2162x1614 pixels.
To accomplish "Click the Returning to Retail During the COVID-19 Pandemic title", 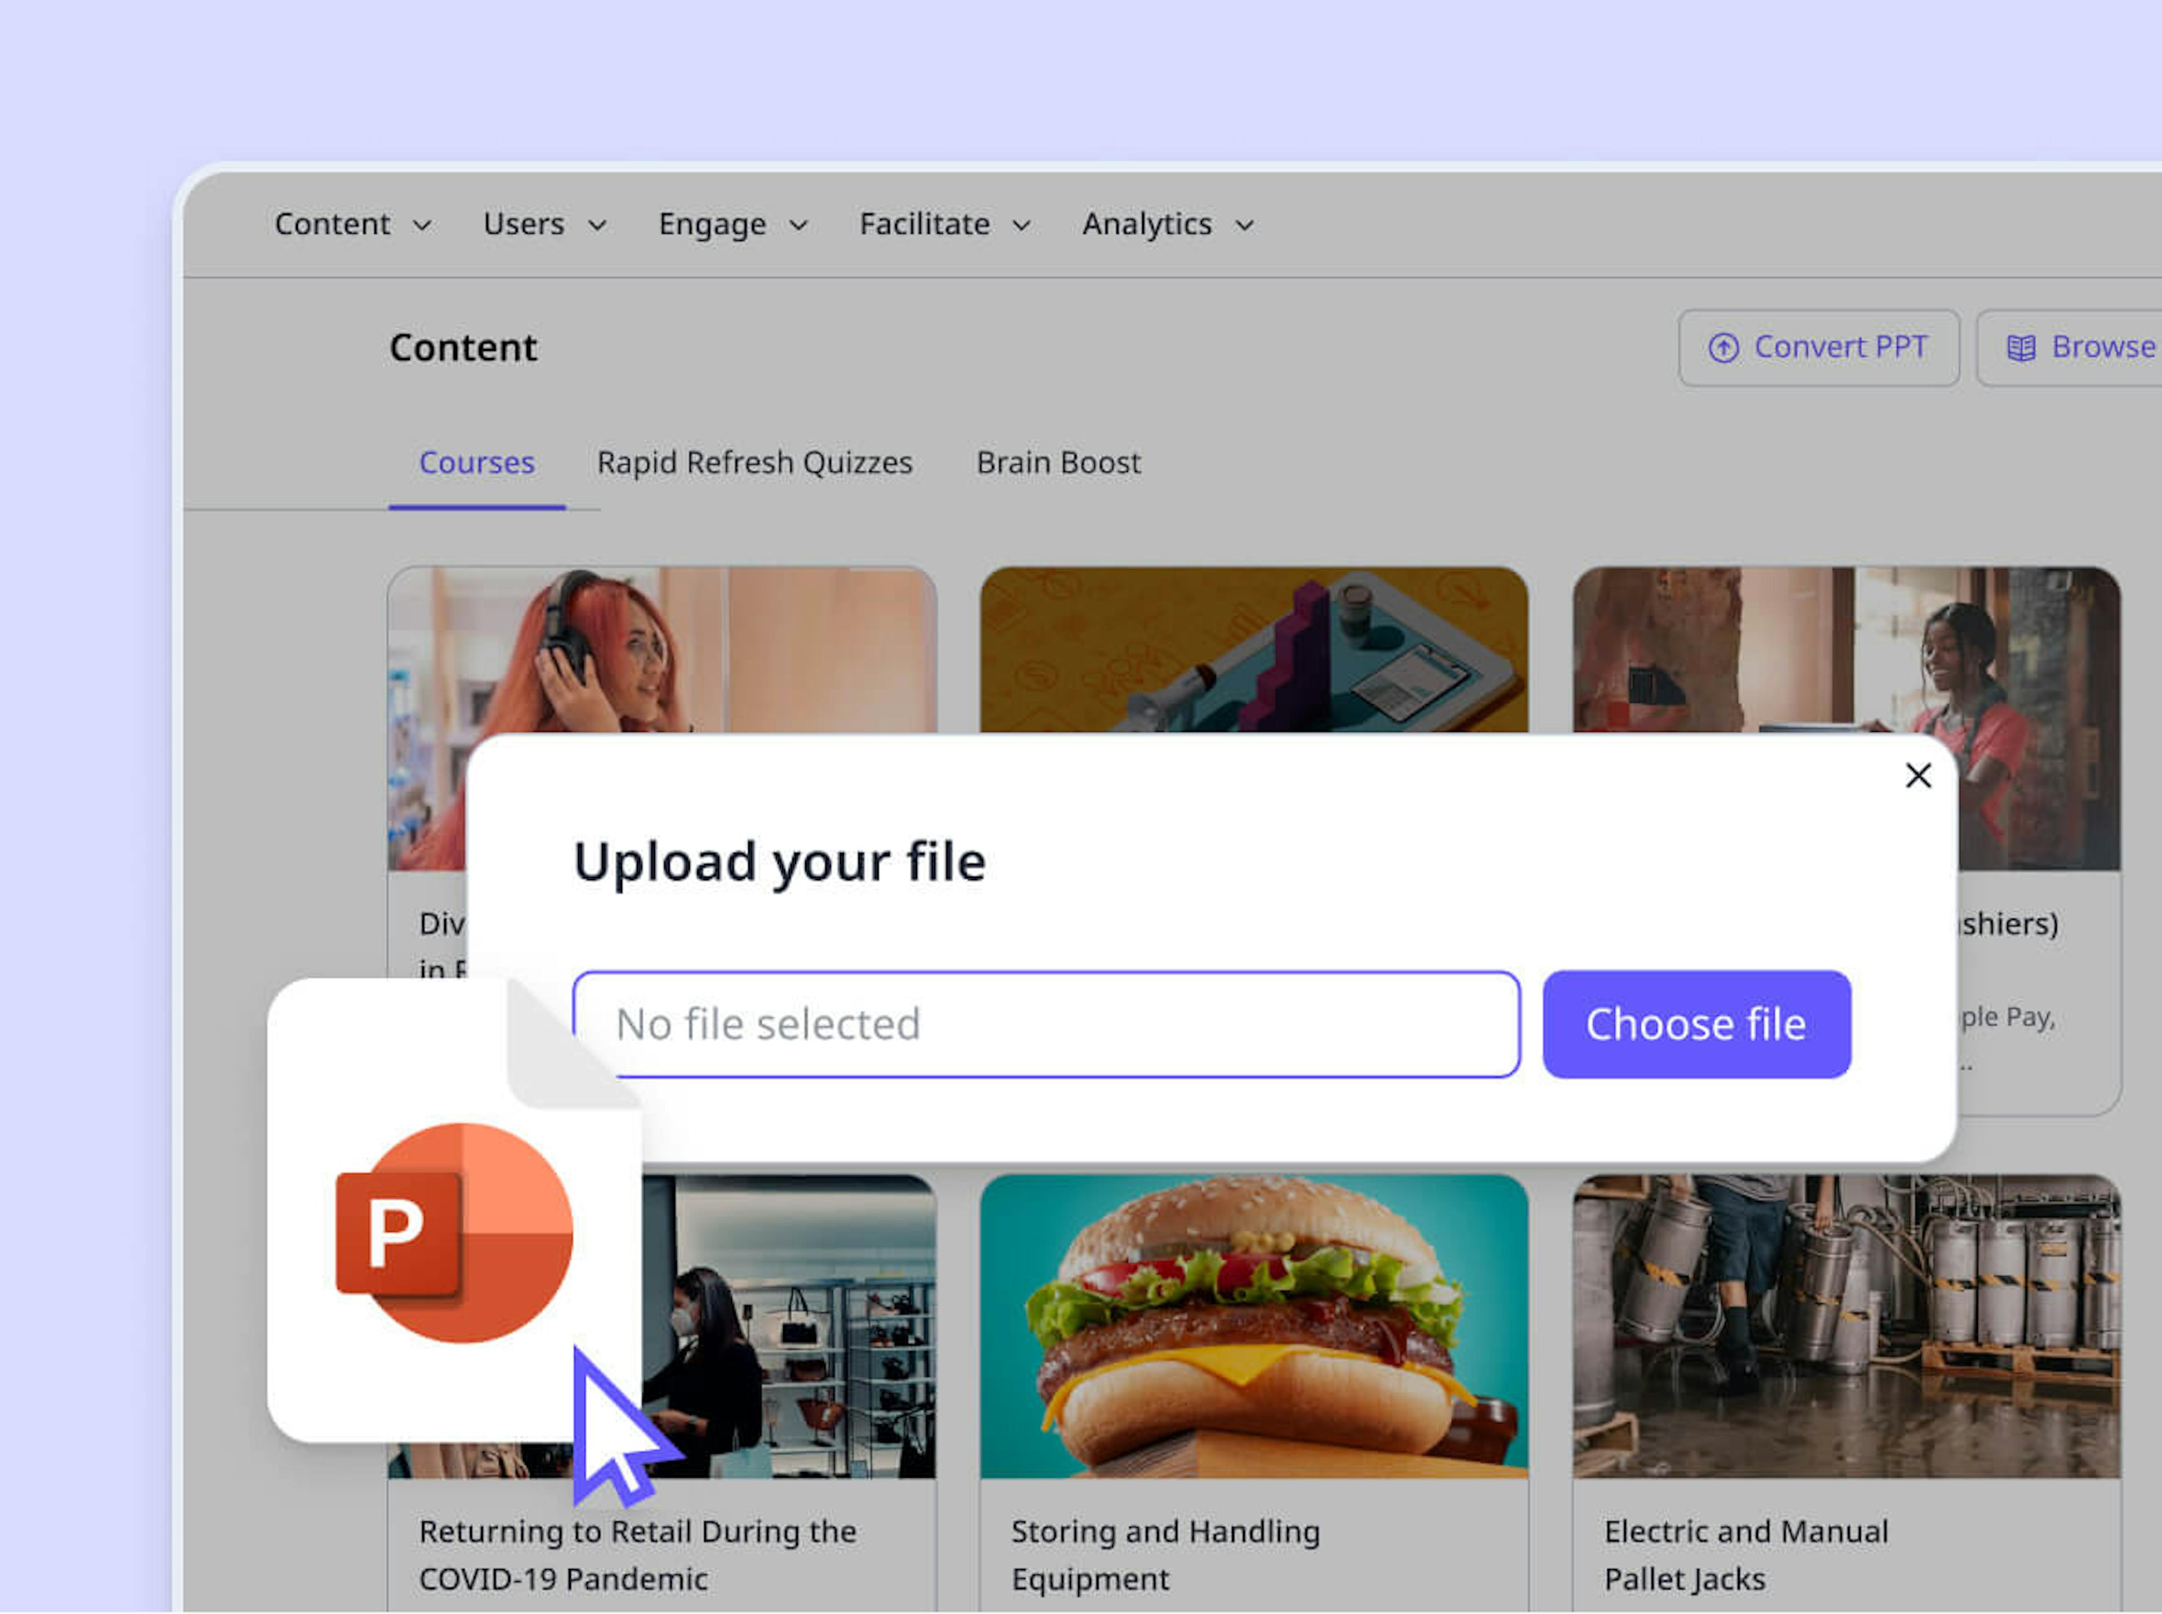I will point(637,1554).
